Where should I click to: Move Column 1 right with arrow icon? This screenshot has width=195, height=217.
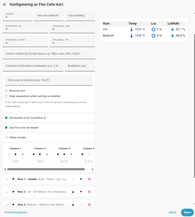tap(15, 154)
